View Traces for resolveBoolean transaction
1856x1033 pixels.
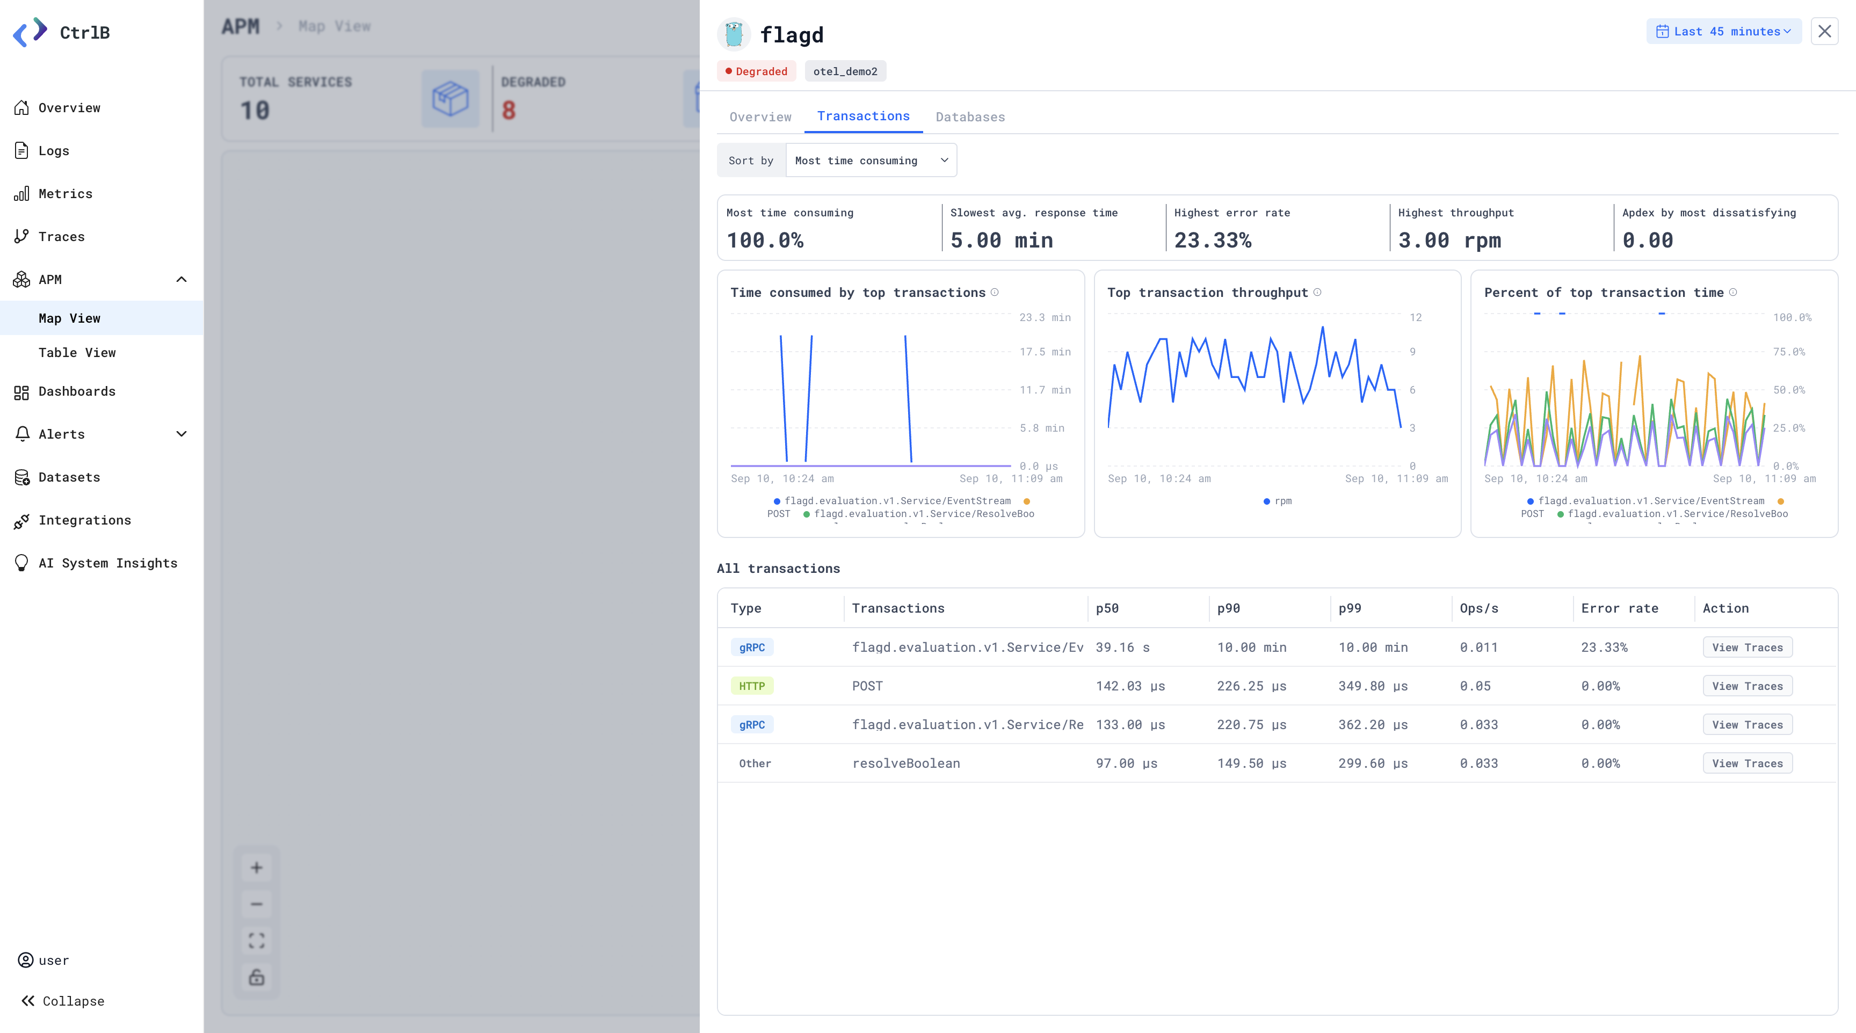pos(1747,763)
